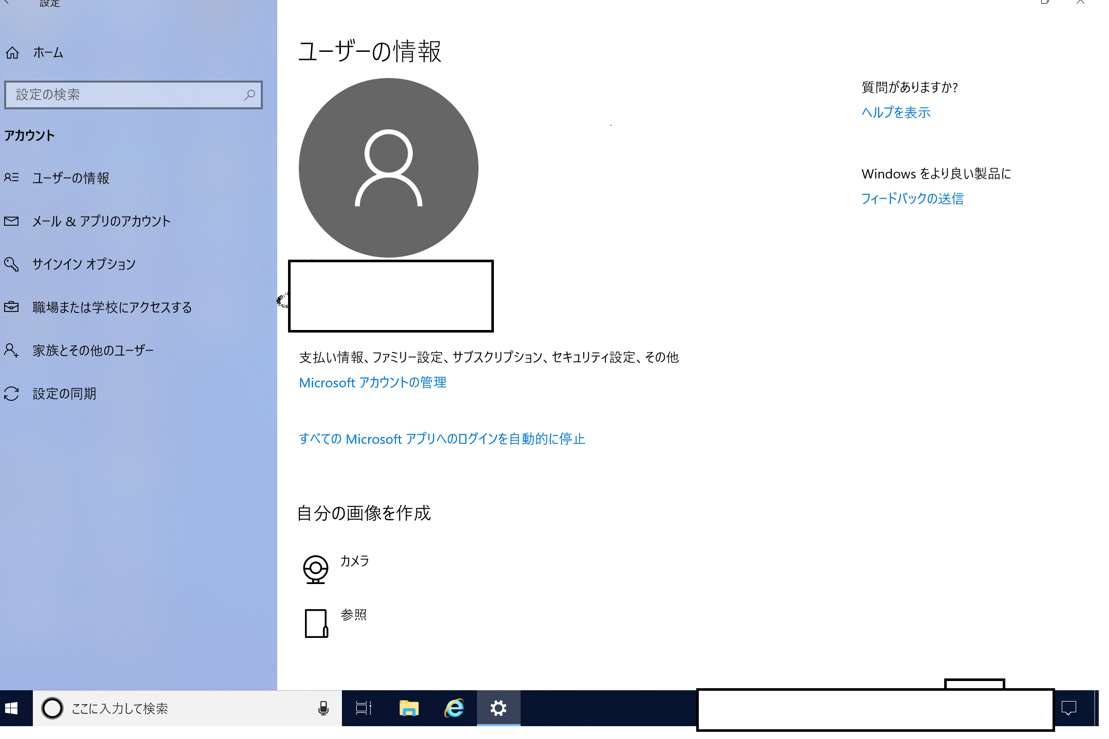The height and width of the screenshot is (739, 1109).
Task: Open ホーム settings home
Action: click(48, 53)
